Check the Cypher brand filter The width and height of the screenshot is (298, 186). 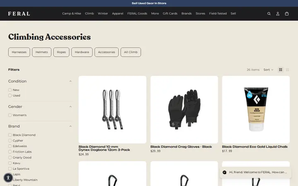pos(10,141)
